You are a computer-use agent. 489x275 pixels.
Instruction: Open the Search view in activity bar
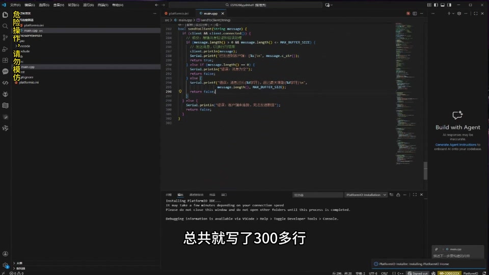(5, 26)
